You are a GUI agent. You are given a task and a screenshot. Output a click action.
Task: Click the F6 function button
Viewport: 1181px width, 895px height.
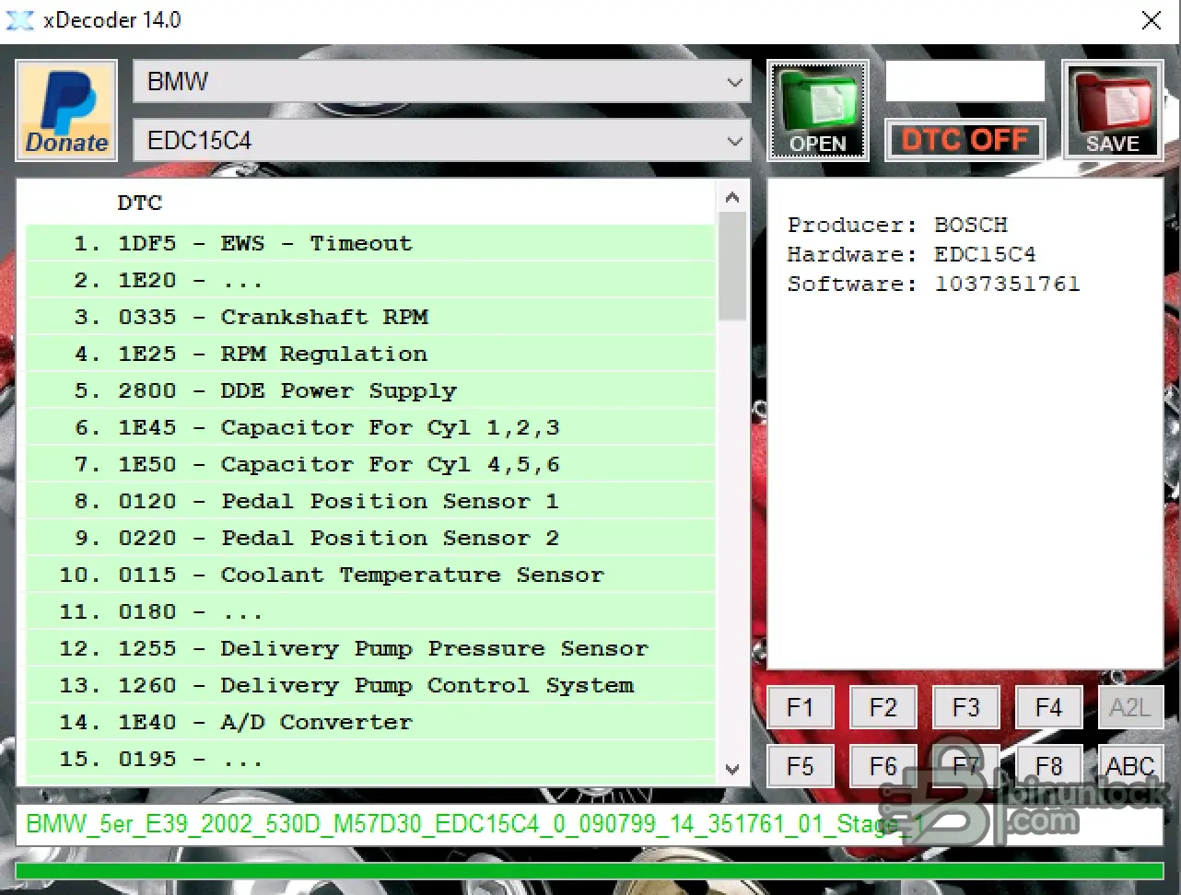(x=883, y=766)
